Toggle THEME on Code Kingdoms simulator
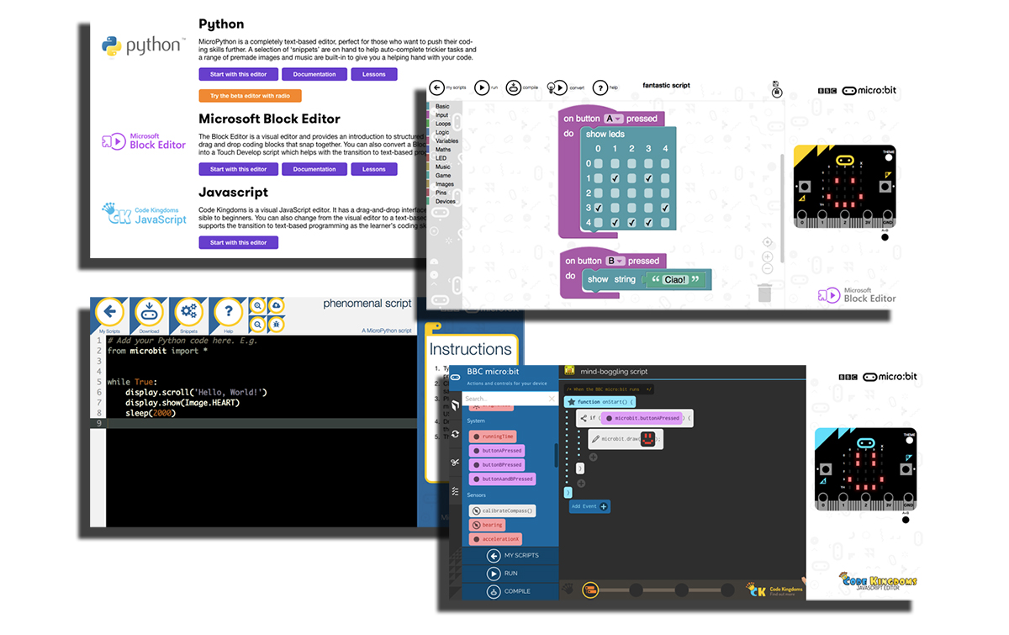Screen dimensions: 1009x635 click(909, 442)
